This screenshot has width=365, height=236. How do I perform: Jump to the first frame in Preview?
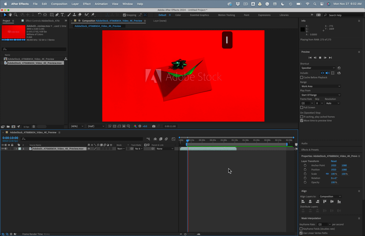click(310, 58)
